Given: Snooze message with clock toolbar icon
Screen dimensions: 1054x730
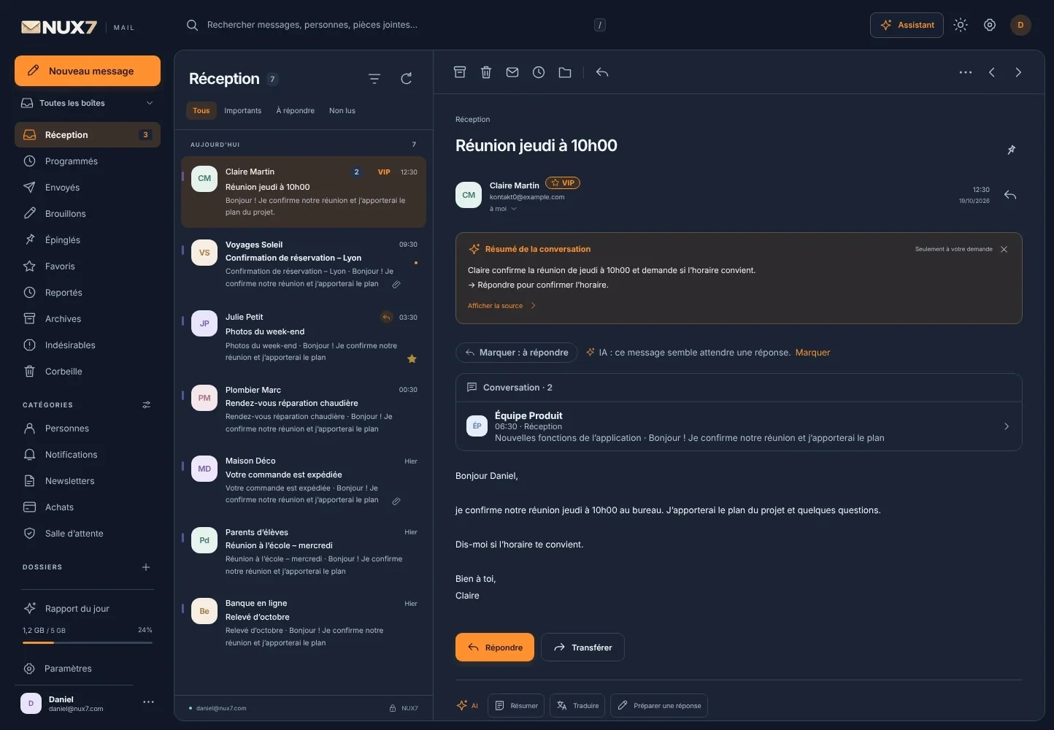Looking at the screenshot, I should coord(539,72).
